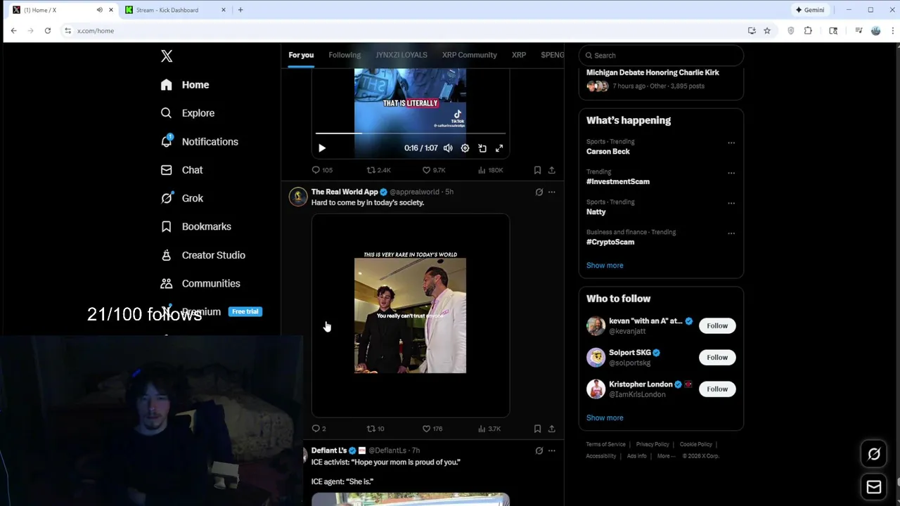Open Explore from the sidebar

pyautogui.click(x=188, y=113)
